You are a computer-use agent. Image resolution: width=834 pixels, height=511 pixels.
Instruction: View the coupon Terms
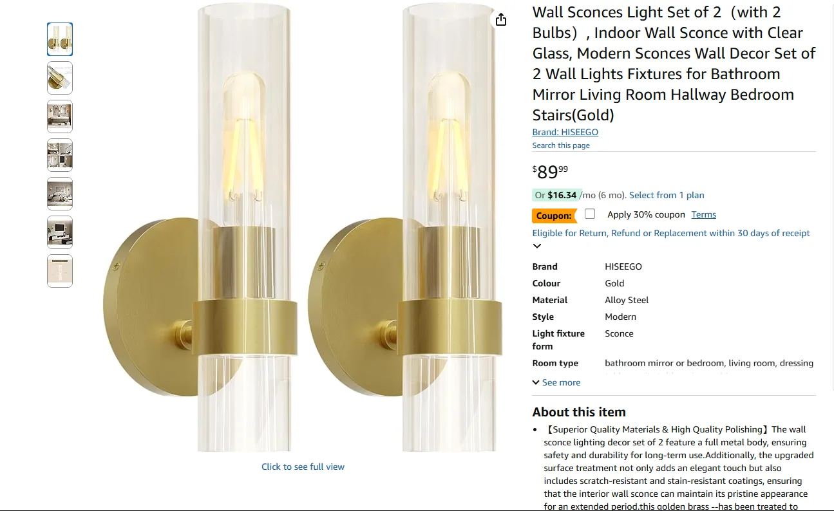click(x=703, y=214)
